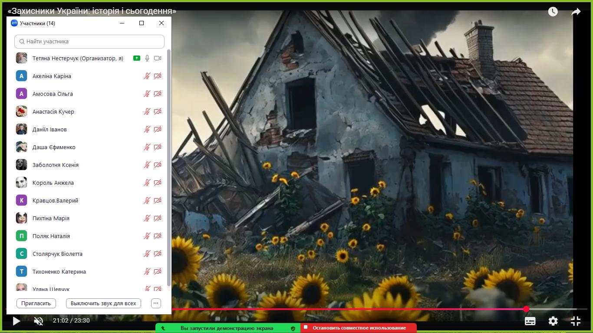The height and width of the screenshot is (333, 593).
Task: Toggle microphone for Тетяна Нестерчук
Action: (147, 58)
